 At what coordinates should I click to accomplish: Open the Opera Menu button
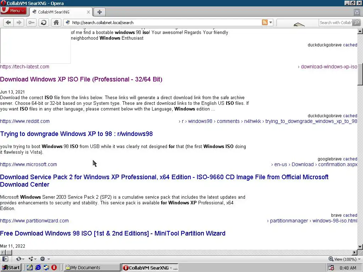[13, 11]
